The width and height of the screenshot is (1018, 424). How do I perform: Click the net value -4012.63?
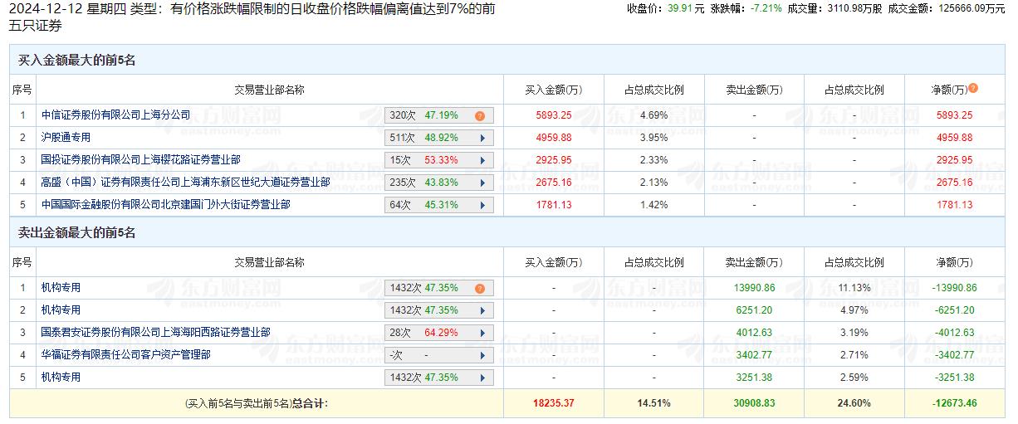coord(954,333)
